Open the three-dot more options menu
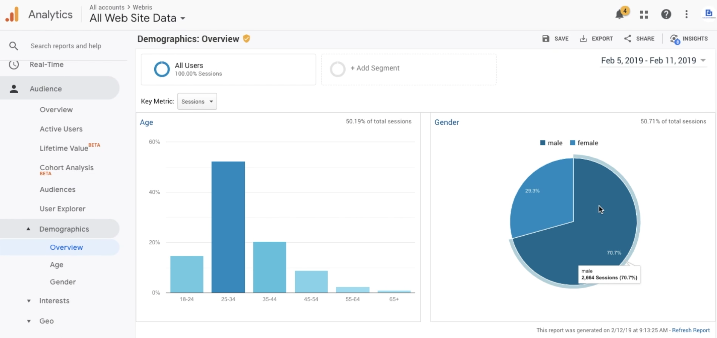 [x=686, y=14]
